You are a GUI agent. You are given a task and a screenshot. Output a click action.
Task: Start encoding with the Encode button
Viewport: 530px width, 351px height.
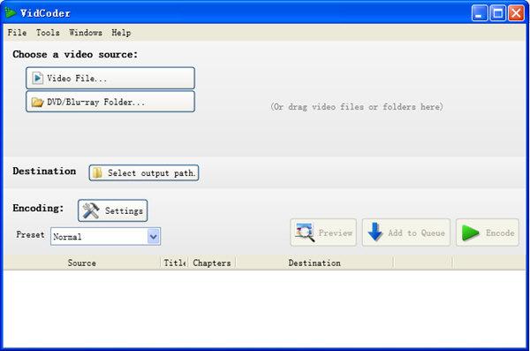(x=487, y=233)
